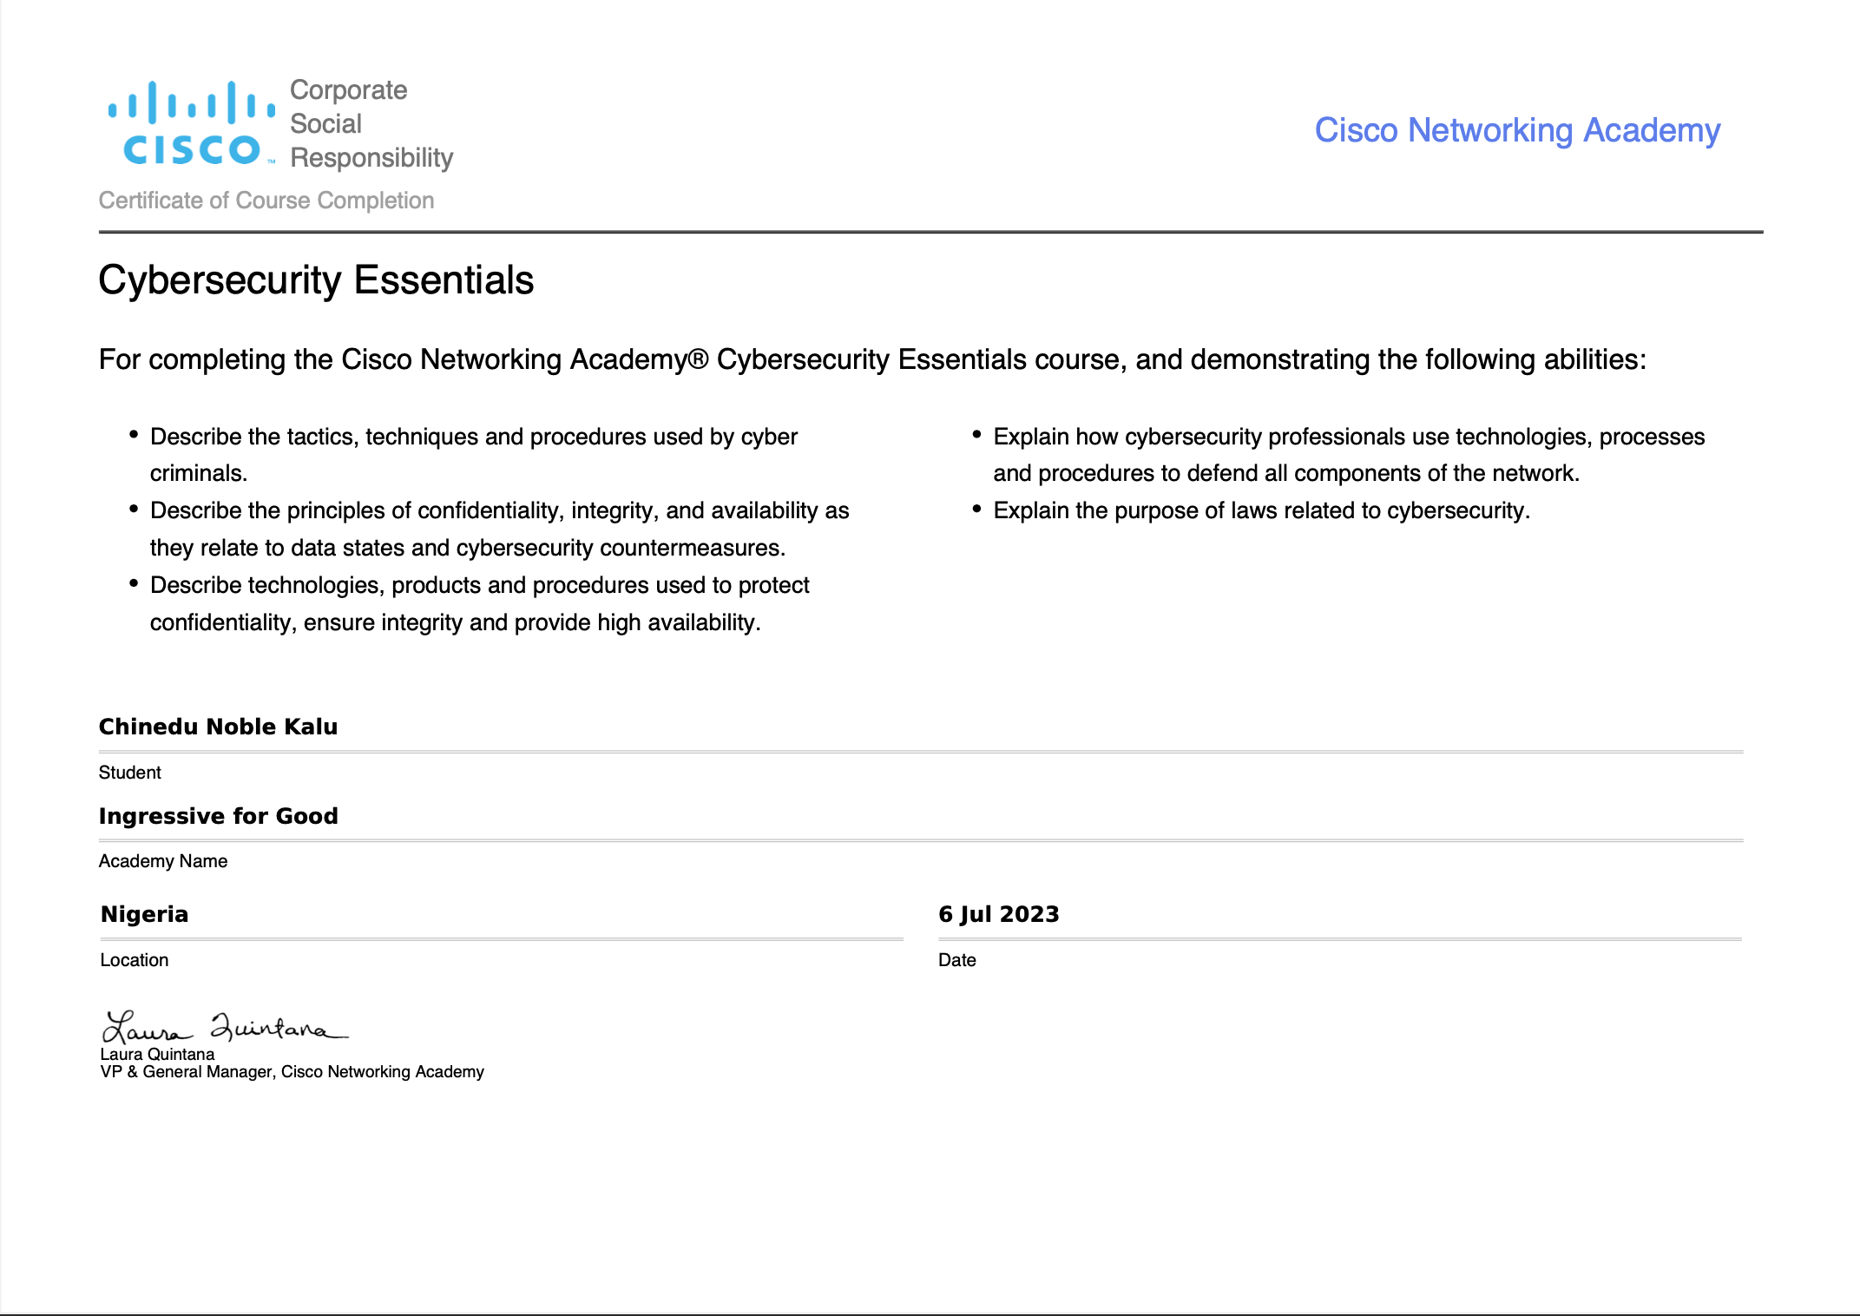Click the Location field label

(x=135, y=960)
